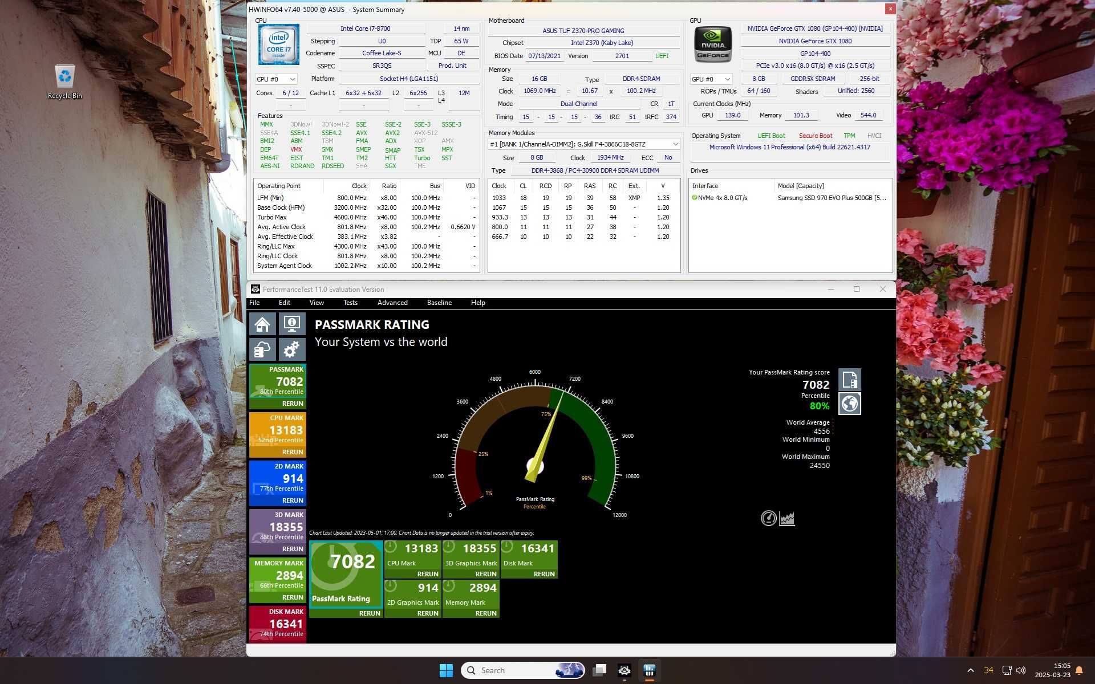Open the network icon in system tray
1095x684 pixels.
1007,670
